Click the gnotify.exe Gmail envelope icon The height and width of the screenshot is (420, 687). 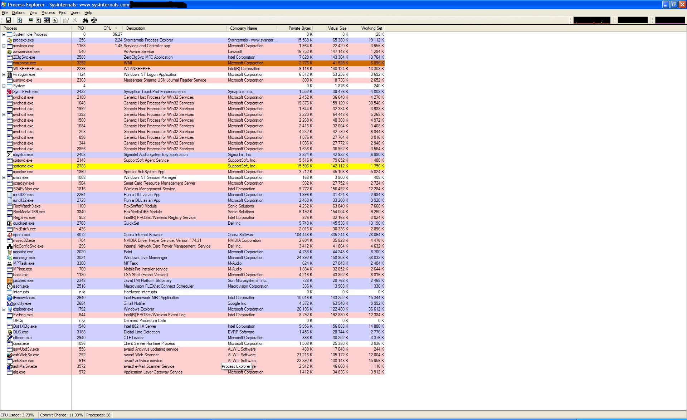coord(10,303)
